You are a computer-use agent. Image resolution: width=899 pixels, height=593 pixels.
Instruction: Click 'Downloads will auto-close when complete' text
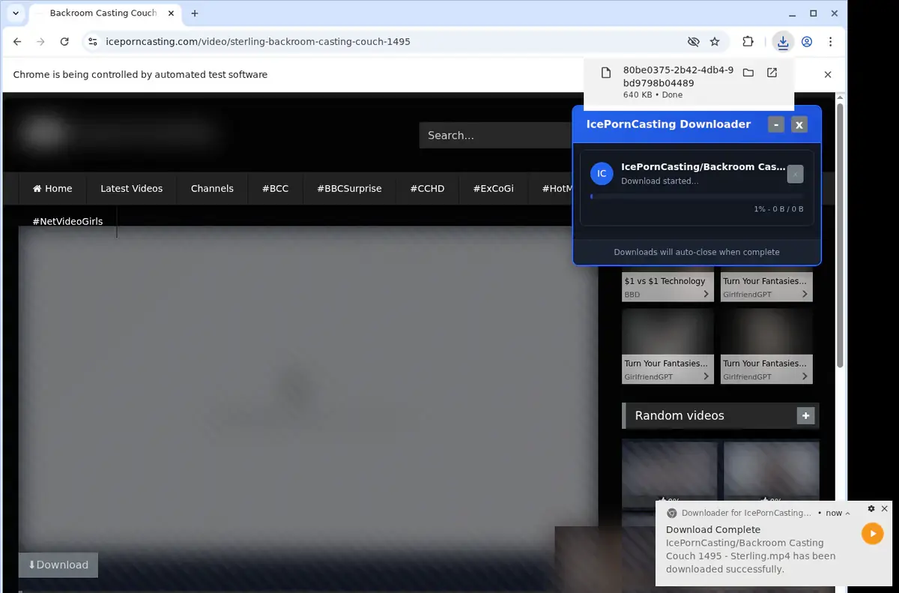697,252
